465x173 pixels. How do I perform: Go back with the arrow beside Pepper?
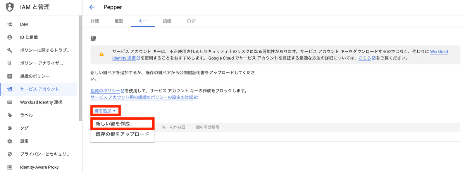point(92,7)
